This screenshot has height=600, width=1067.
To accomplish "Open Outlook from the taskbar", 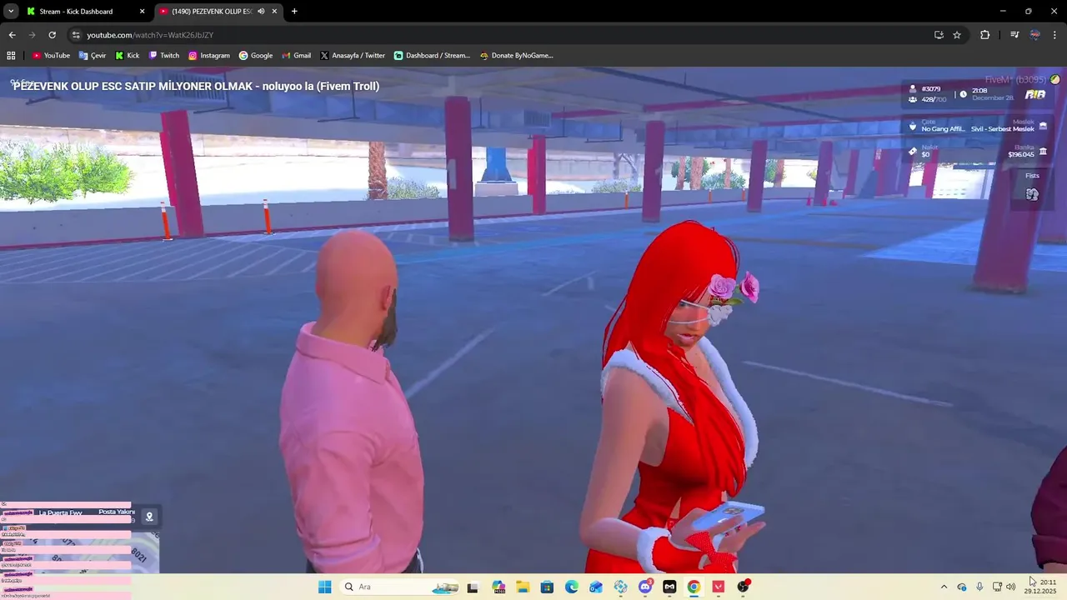I will coord(596,587).
